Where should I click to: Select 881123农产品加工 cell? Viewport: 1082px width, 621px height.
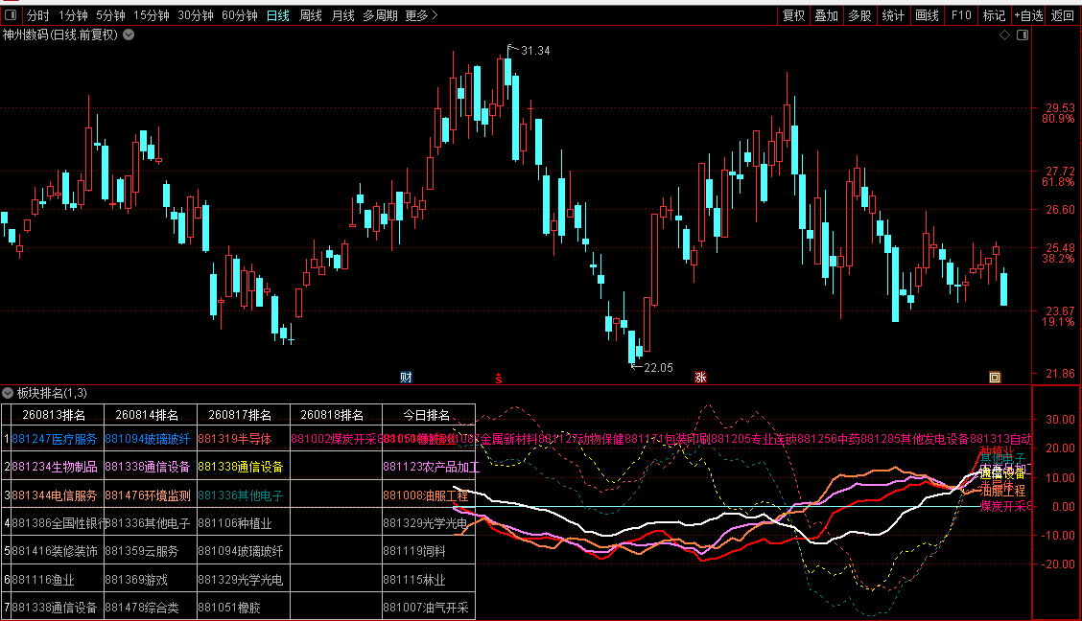coord(432,467)
